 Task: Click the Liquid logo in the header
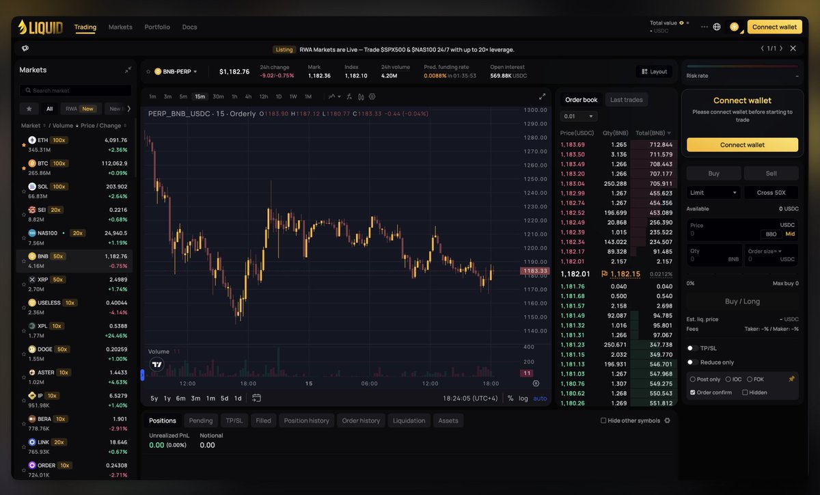pos(40,27)
